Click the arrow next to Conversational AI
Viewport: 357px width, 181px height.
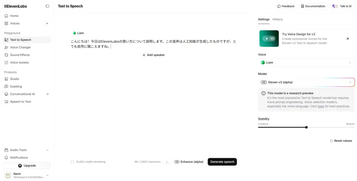click(x=47, y=94)
